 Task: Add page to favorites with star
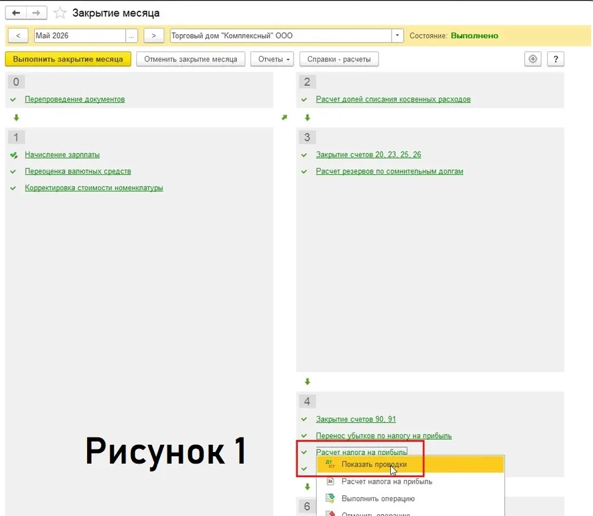(60, 13)
